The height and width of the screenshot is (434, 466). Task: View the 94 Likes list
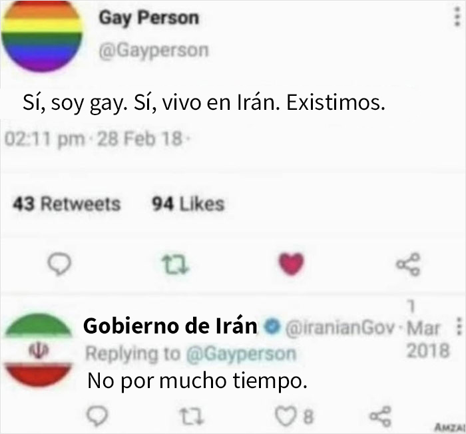click(x=188, y=204)
